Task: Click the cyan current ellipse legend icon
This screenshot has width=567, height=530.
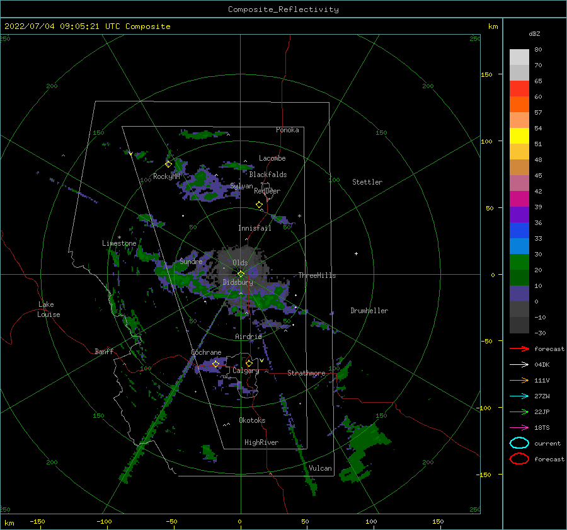Action: click(x=519, y=443)
